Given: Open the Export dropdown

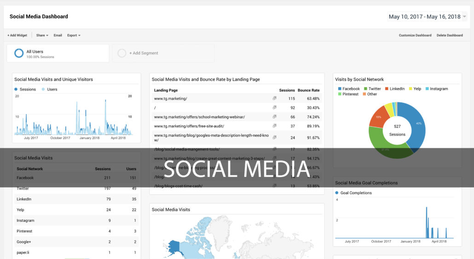Looking at the screenshot, I should click(x=74, y=35).
